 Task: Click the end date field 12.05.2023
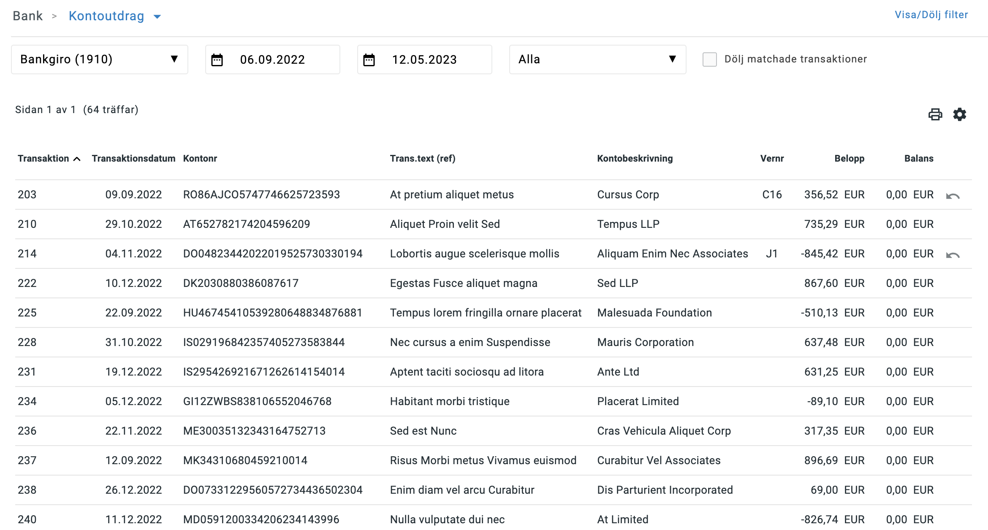pos(424,59)
